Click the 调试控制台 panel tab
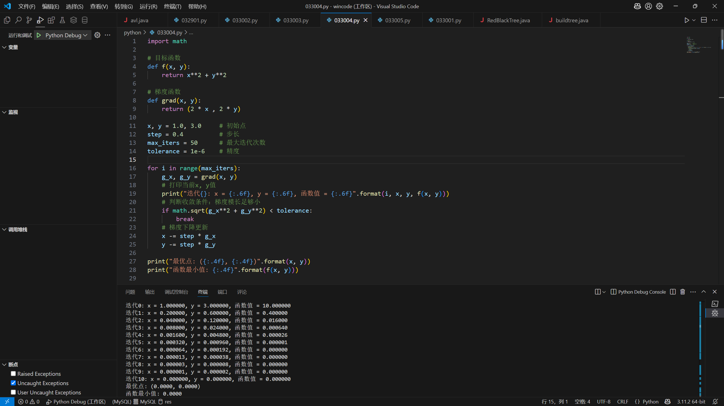724x406 pixels. click(x=176, y=292)
